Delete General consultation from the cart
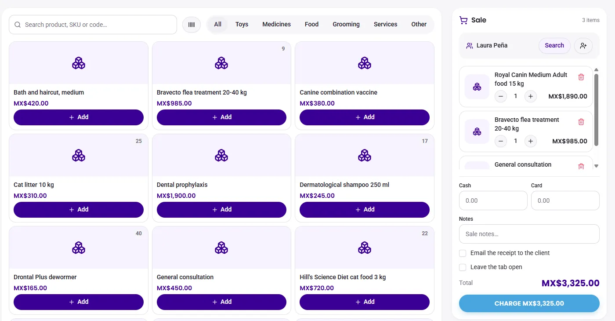 [x=581, y=166]
